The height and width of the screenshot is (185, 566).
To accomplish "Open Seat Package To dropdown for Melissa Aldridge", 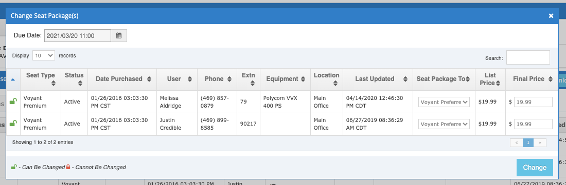I will 444,102.
